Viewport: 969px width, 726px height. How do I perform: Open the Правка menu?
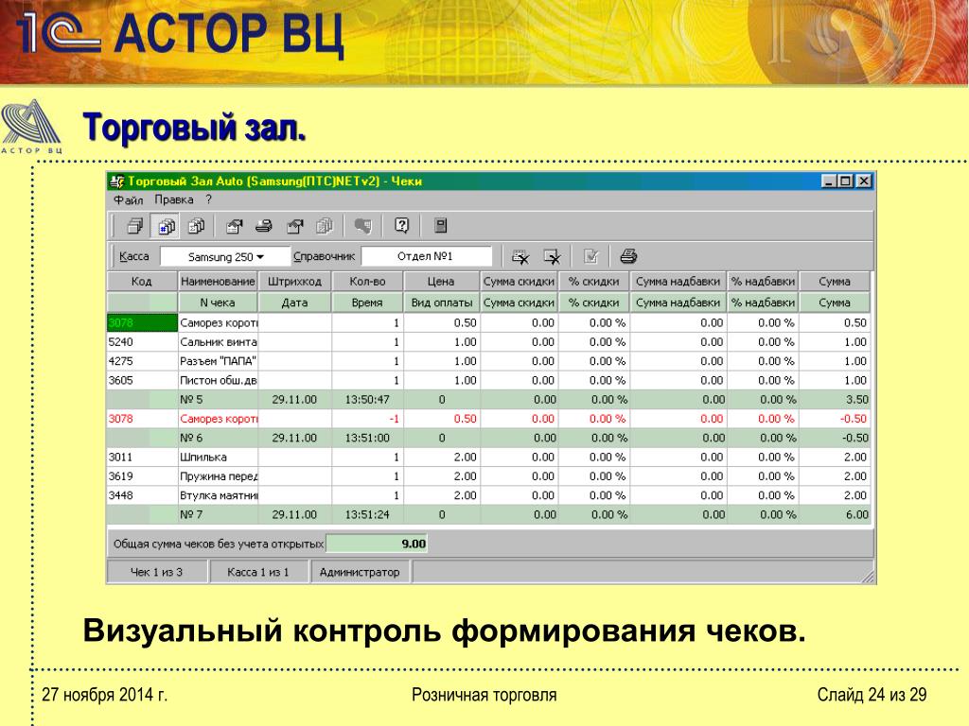[x=174, y=200]
